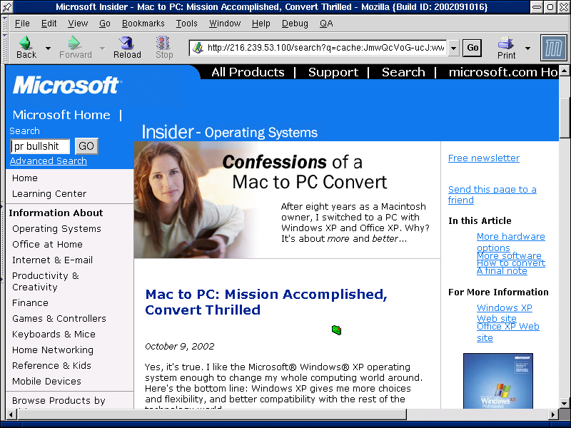This screenshot has width=571, height=428.
Task: Click the GO button beside site search
Action: (86, 146)
